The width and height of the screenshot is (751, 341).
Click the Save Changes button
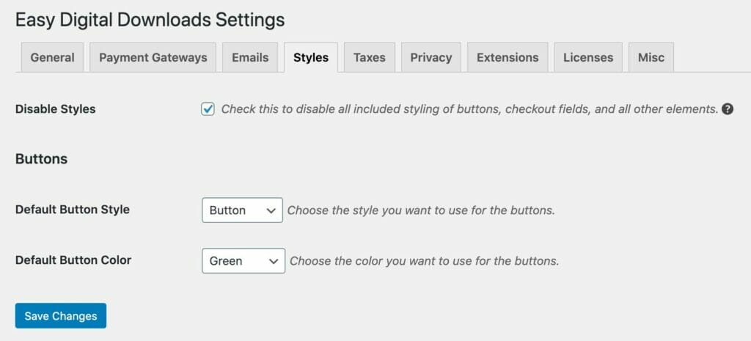point(61,315)
